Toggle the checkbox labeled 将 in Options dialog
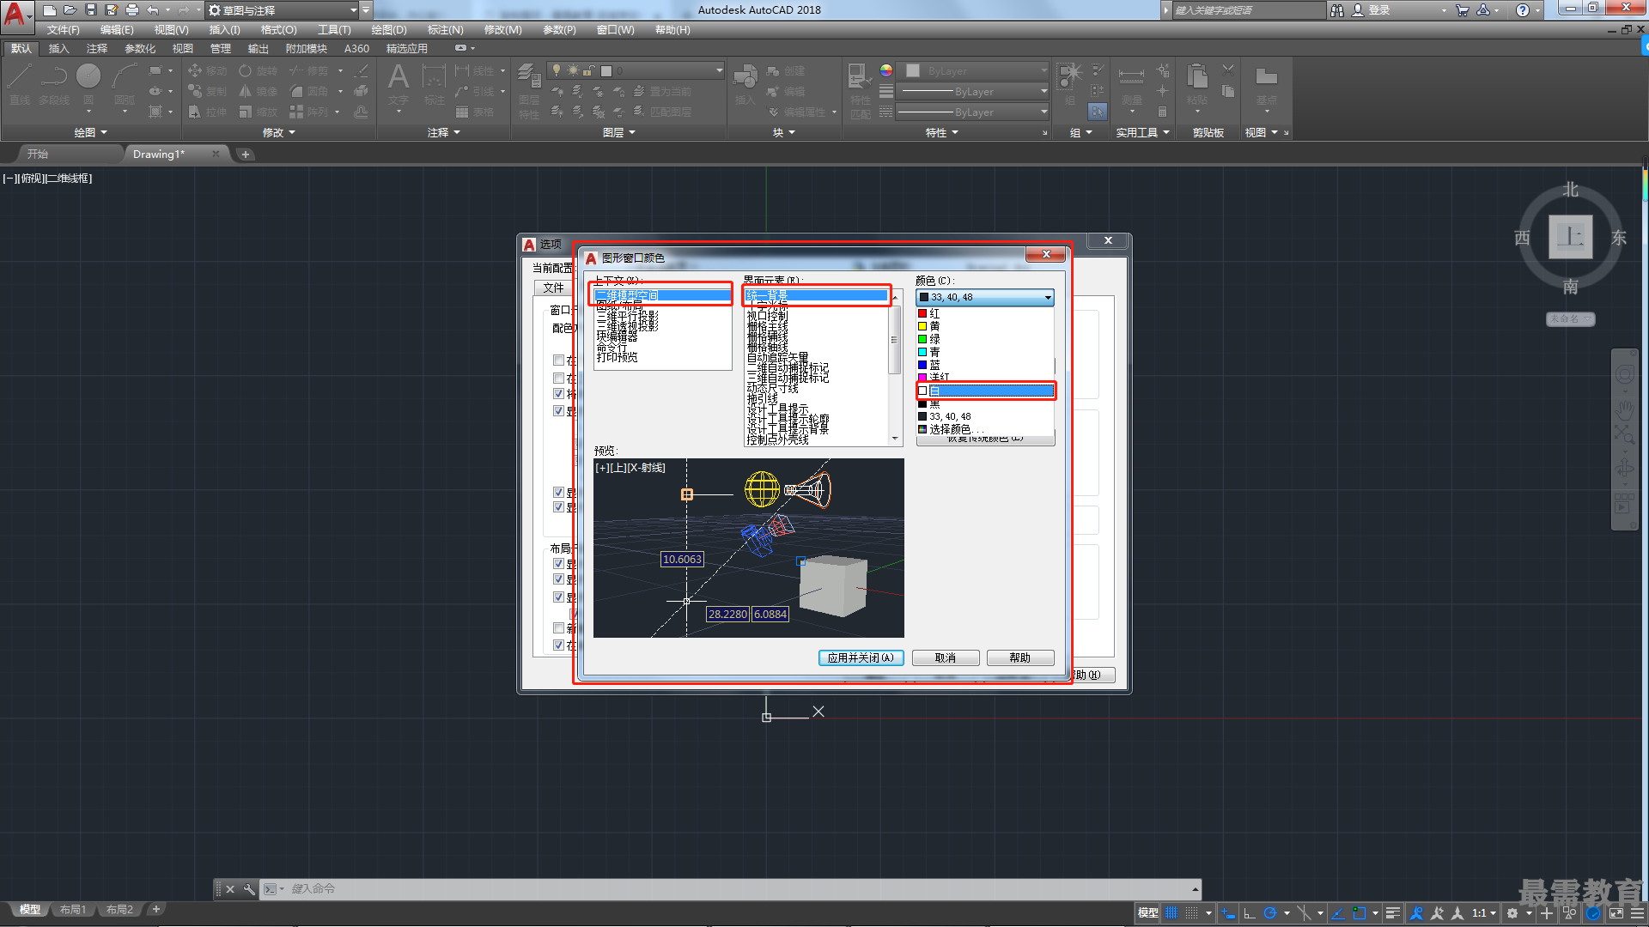The image size is (1649, 927). tap(559, 394)
